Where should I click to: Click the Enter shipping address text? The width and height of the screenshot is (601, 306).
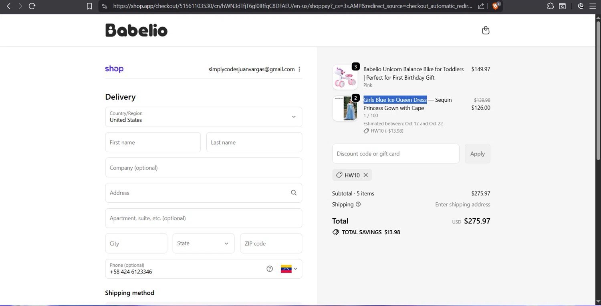coord(463,204)
